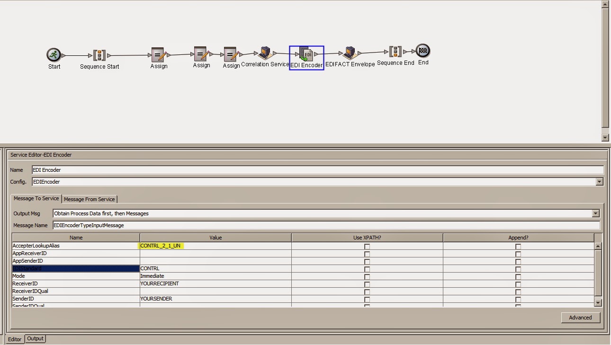Select the first Assign service icon
The width and height of the screenshot is (611, 345).
click(159, 53)
